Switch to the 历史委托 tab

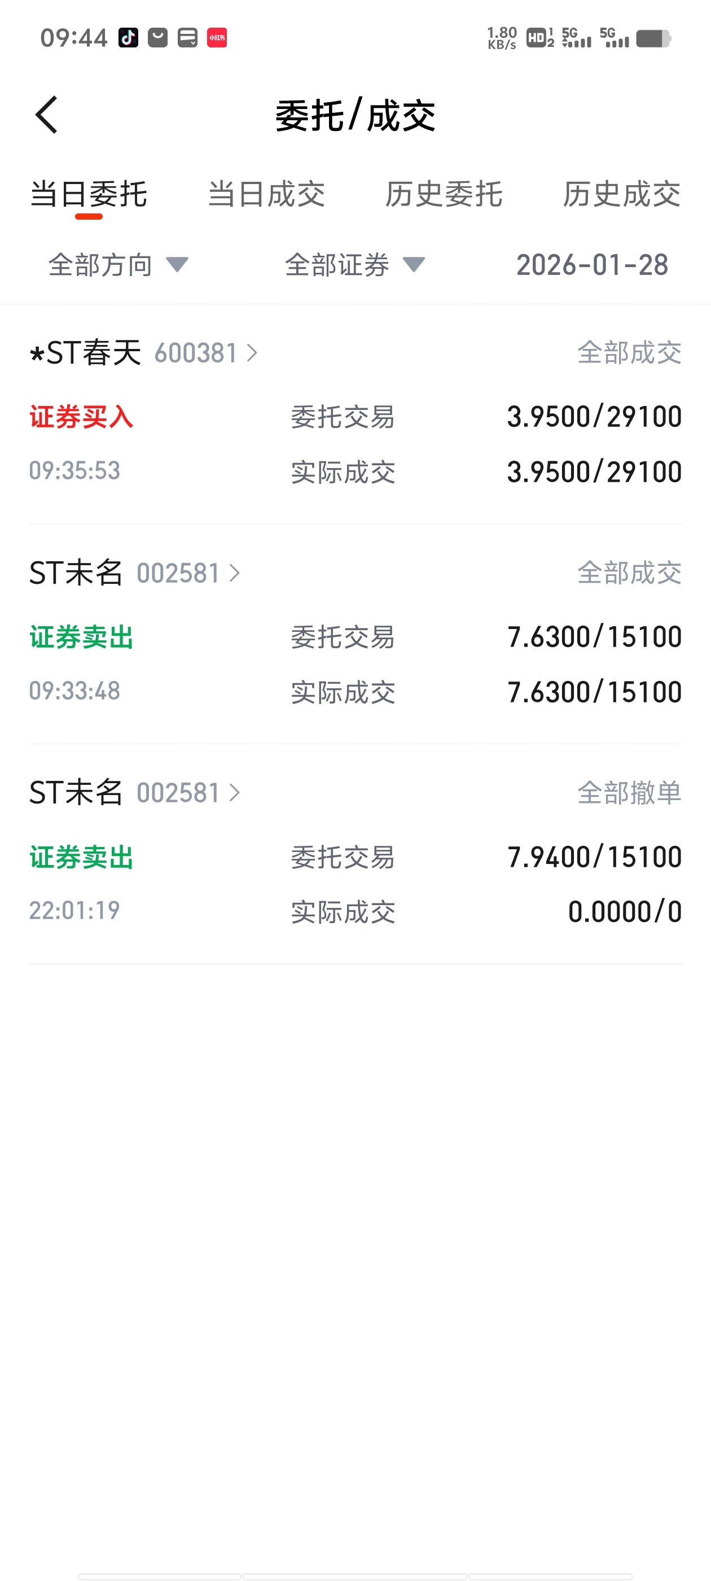coord(444,195)
